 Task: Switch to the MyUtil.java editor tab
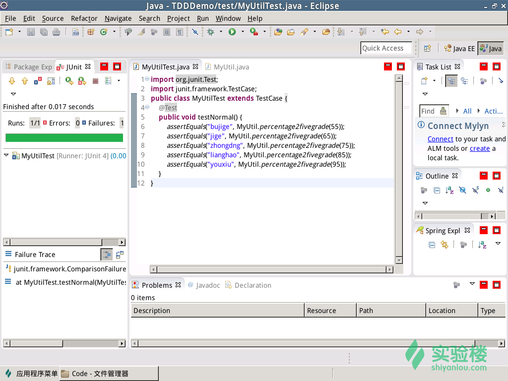[227, 67]
